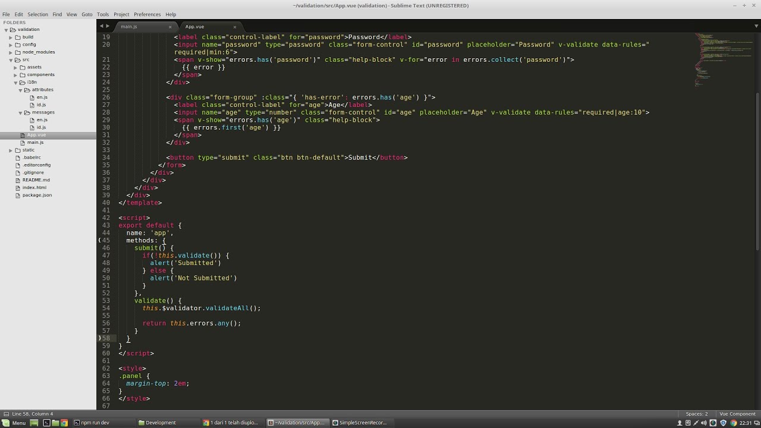Expand the node_modules folder arrow
The image size is (761, 428).
tap(11, 52)
